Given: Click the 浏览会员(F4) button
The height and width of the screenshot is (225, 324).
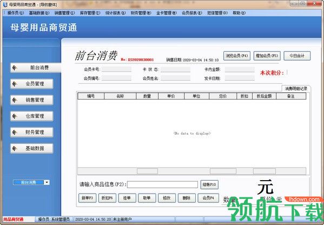Looking at the screenshot, I should pos(237,56).
